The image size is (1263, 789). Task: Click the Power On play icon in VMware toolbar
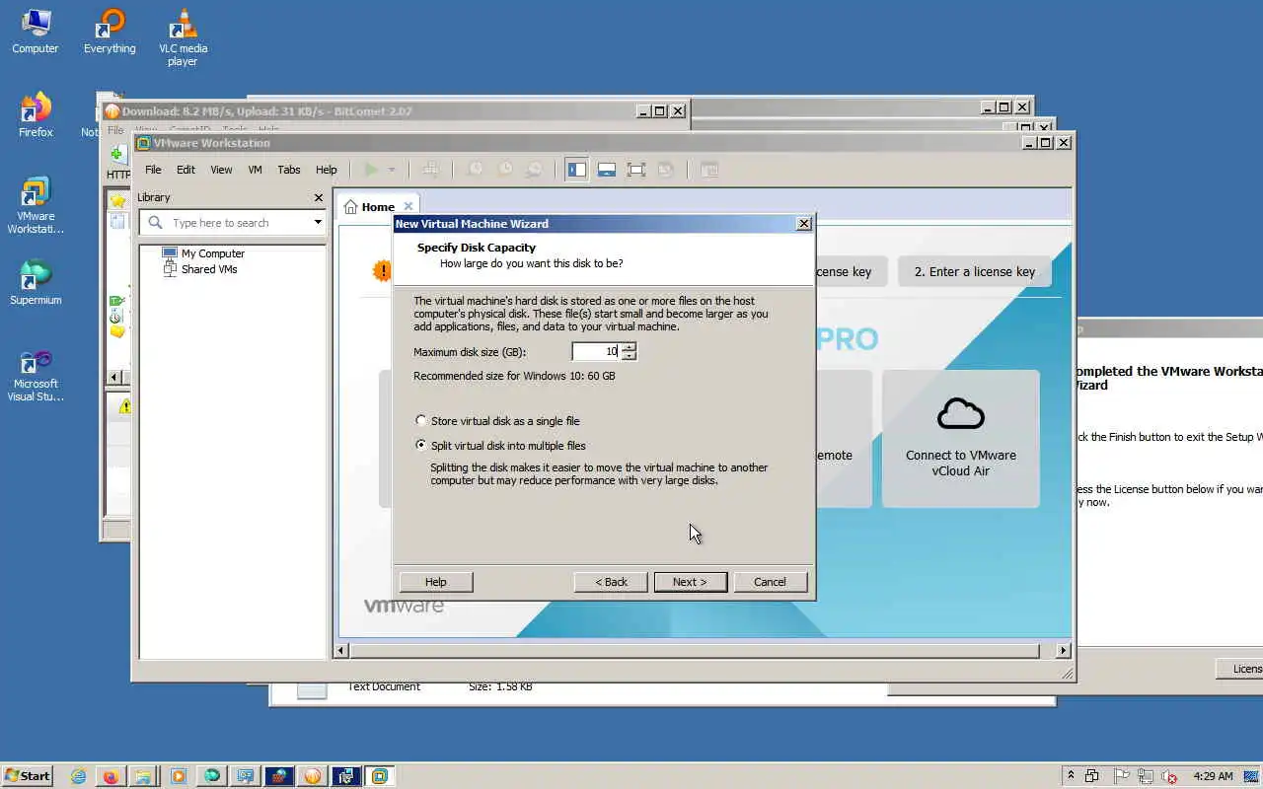coord(371,170)
